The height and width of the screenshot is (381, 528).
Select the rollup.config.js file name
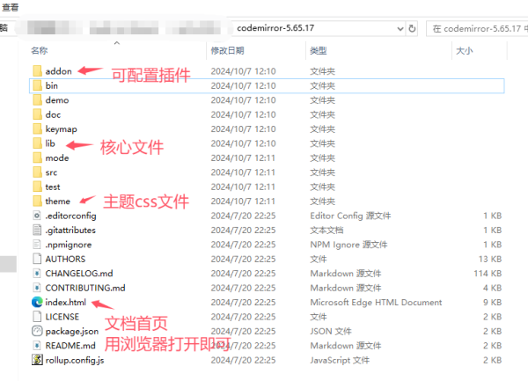coord(75,360)
